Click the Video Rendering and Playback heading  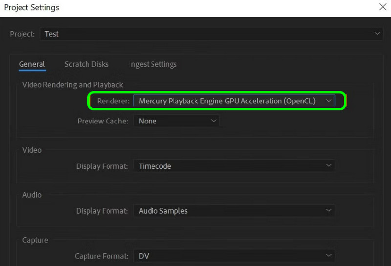pyautogui.click(x=73, y=85)
